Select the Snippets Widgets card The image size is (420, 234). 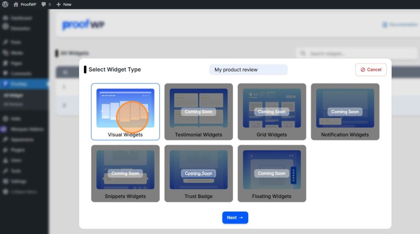pos(126,173)
